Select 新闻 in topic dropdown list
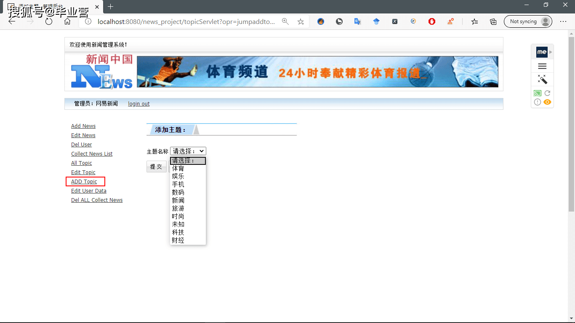Viewport: 575px width, 323px height. click(188, 200)
